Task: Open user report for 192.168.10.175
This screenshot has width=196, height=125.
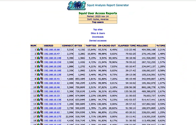Action: pos(52,117)
